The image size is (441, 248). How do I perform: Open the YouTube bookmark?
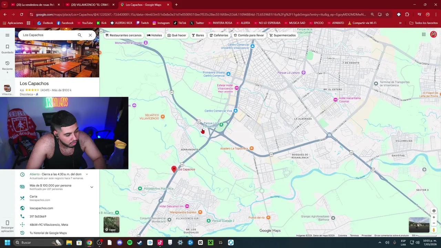pos(85,23)
